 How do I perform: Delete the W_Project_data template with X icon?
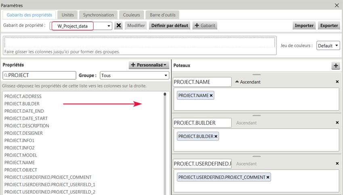[119, 25]
